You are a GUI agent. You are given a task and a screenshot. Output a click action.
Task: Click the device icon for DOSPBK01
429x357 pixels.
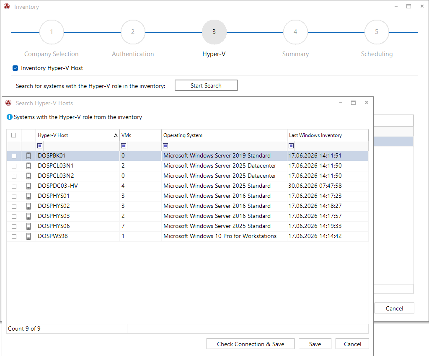point(28,156)
